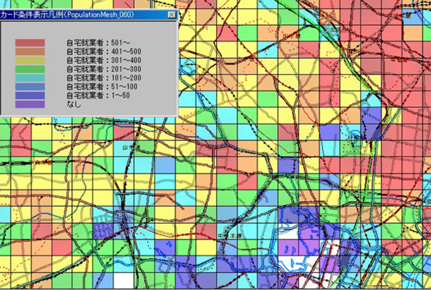Click the 自宅就業者：501~ legend label
This screenshot has width=431, height=290.
tap(98, 42)
